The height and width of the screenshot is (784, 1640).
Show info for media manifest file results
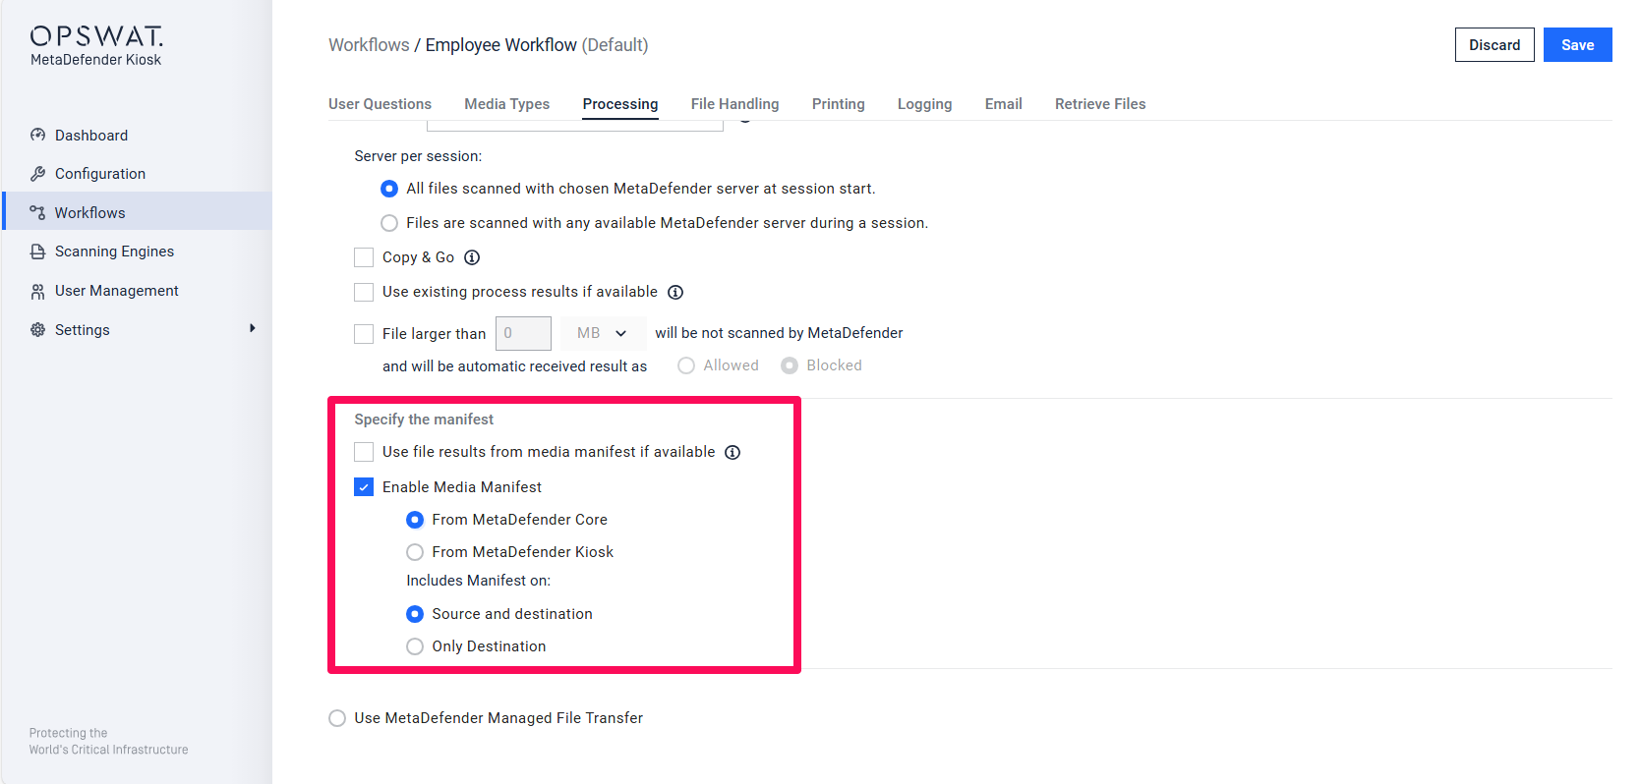pyautogui.click(x=732, y=452)
